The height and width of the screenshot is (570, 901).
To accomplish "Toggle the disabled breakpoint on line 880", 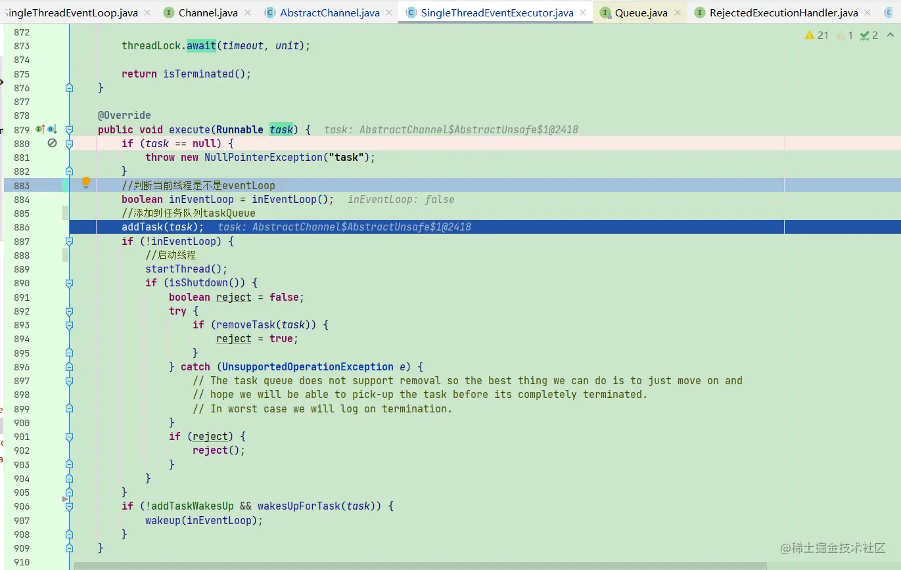I will (52, 143).
